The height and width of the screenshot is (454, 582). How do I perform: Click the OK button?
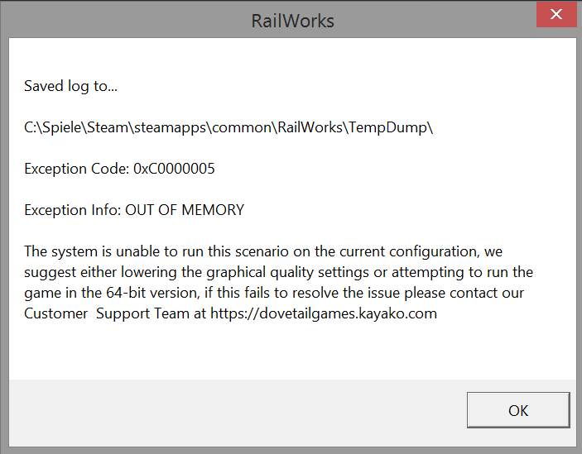pos(518,410)
